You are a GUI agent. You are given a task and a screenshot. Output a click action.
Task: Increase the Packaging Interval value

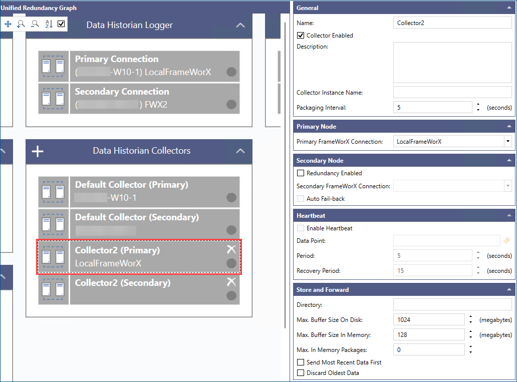(x=478, y=105)
